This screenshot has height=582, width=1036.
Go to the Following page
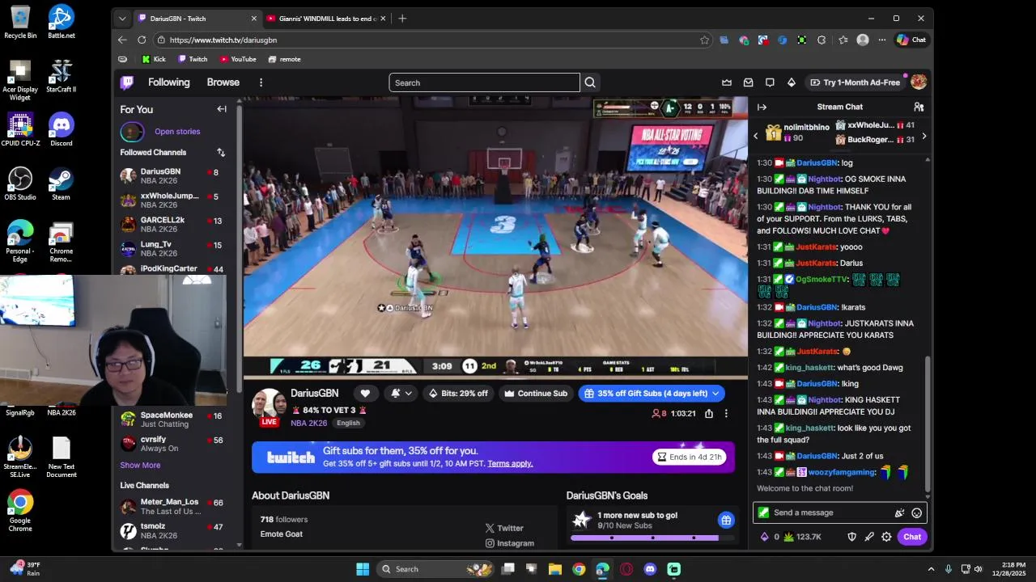coord(168,82)
